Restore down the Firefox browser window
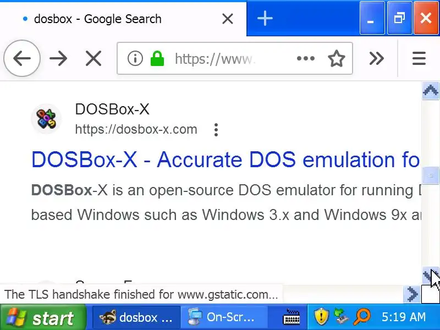 pyautogui.click(x=399, y=18)
